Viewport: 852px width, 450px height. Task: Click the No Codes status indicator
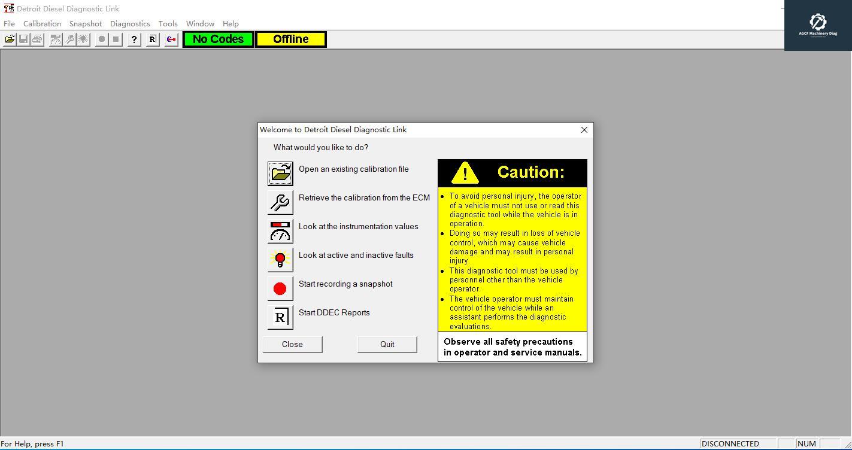pyautogui.click(x=217, y=39)
